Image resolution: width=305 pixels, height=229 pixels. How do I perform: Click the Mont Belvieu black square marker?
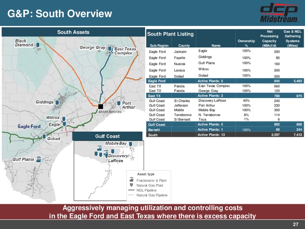[x=101, y=106]
